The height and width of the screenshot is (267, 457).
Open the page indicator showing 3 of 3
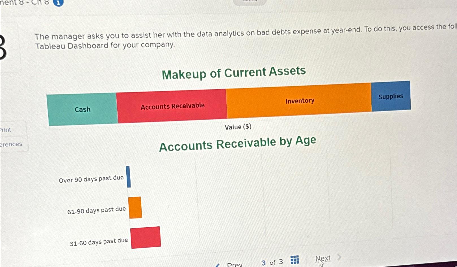[272, 262]
